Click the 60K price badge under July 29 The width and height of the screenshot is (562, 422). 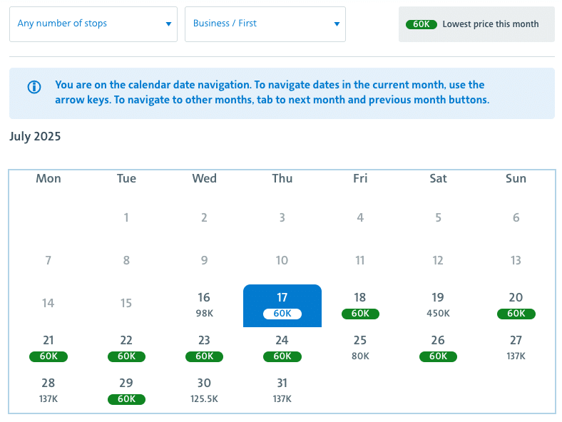tap(126, 399)
